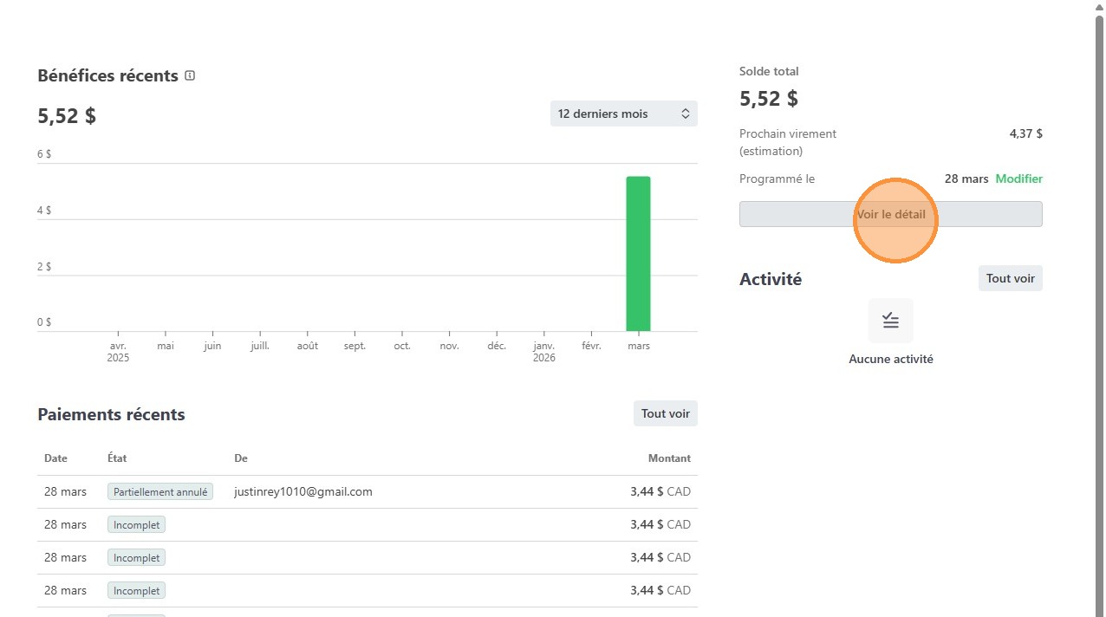Click the scrollbar up arrow

pos(1099,5)
